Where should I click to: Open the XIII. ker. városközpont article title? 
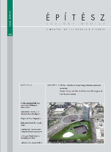point(80,87)
